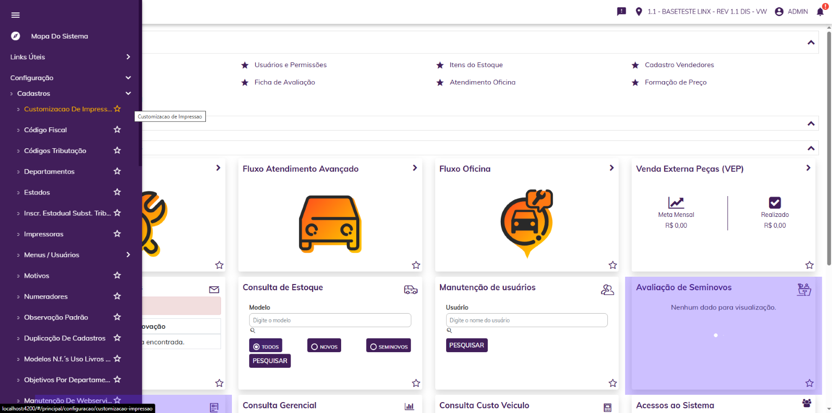Screen dimensions: 832x413
Task: Open the Usuários e Permissões shortcut
Action: [290, 65]
